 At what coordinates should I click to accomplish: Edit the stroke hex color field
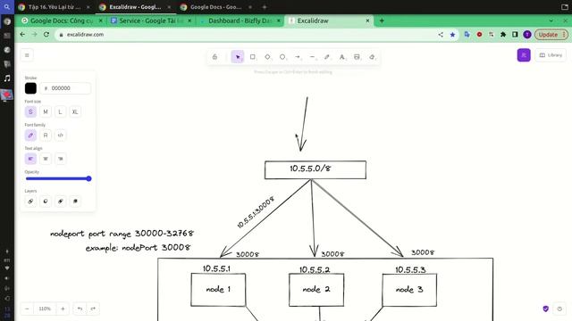pos(65,88)
